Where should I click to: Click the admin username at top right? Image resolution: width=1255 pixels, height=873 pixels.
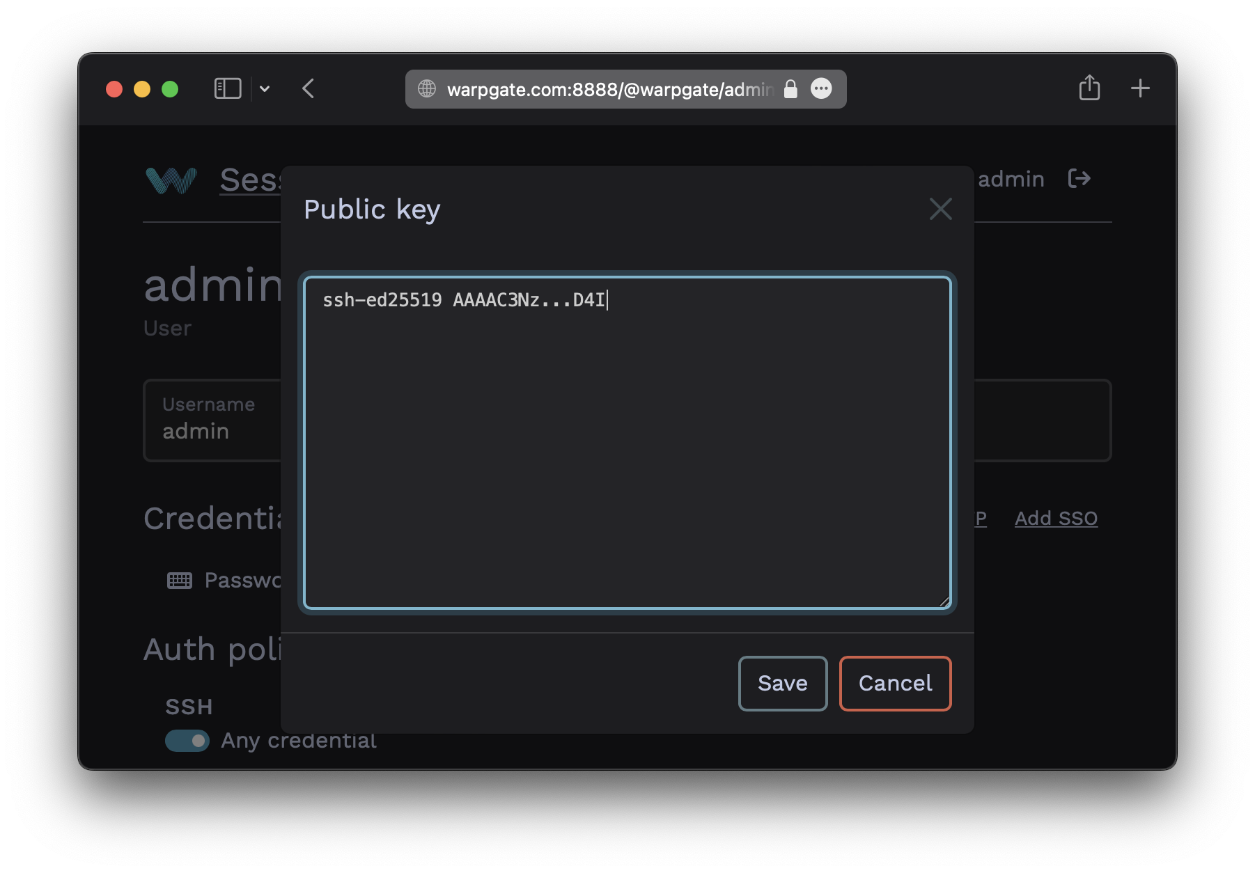coord(1011,179)
